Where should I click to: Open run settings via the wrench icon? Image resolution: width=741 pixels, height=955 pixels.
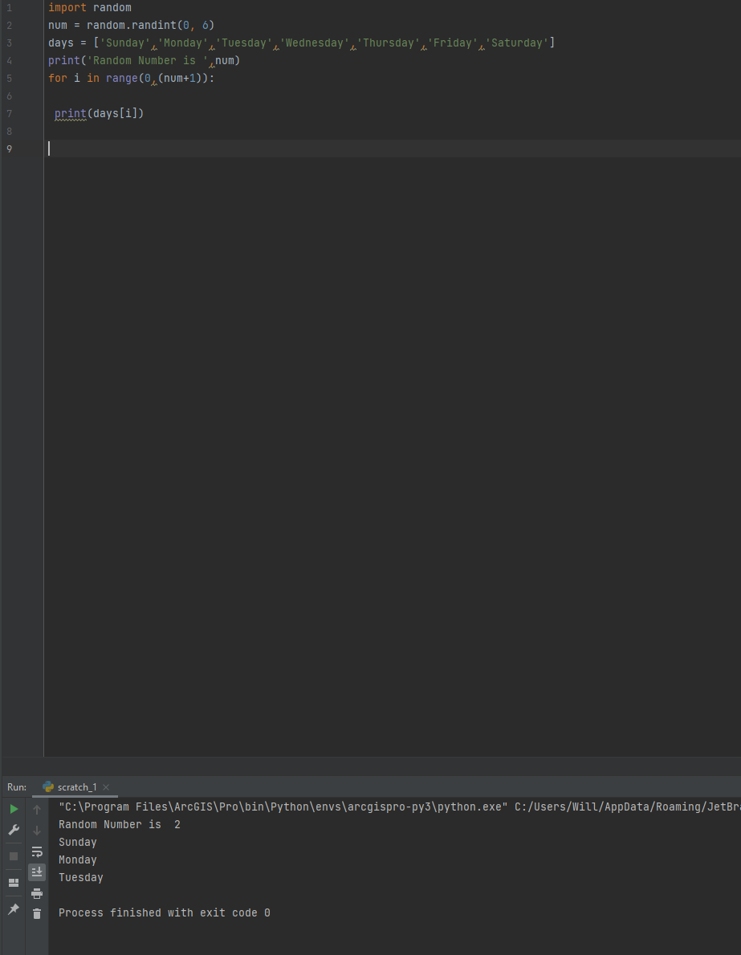[13, 829]
